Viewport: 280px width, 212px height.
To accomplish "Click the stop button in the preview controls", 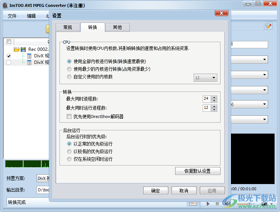I will pyautogui.click(x=217, y=204).
